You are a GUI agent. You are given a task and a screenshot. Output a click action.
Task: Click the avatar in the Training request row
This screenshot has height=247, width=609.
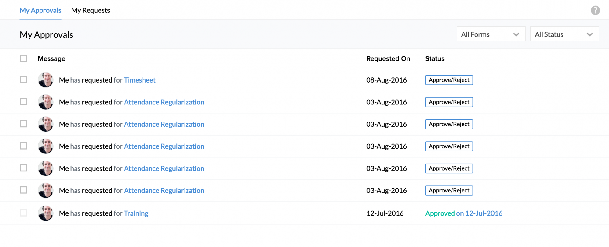[x=46, y=213]
